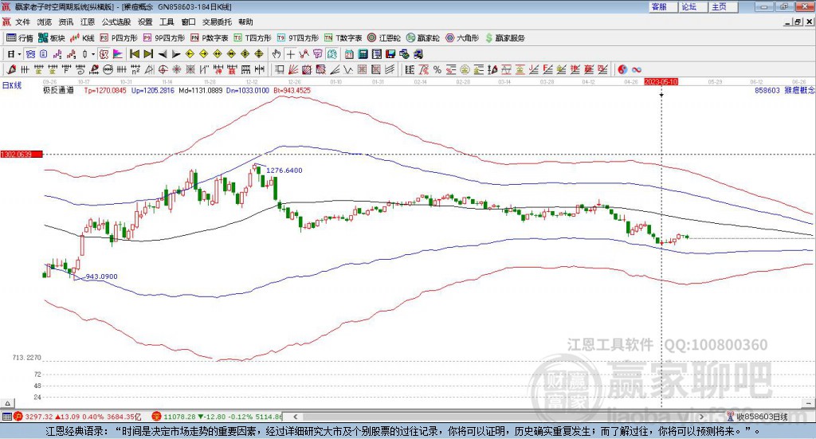Viewport: 816px width, 439px height.
Task: Click the rainbow flag color icon
Action: point(118,54)
